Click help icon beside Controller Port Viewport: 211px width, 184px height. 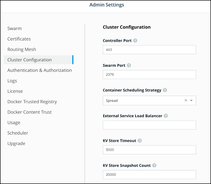tap(135, 41)
